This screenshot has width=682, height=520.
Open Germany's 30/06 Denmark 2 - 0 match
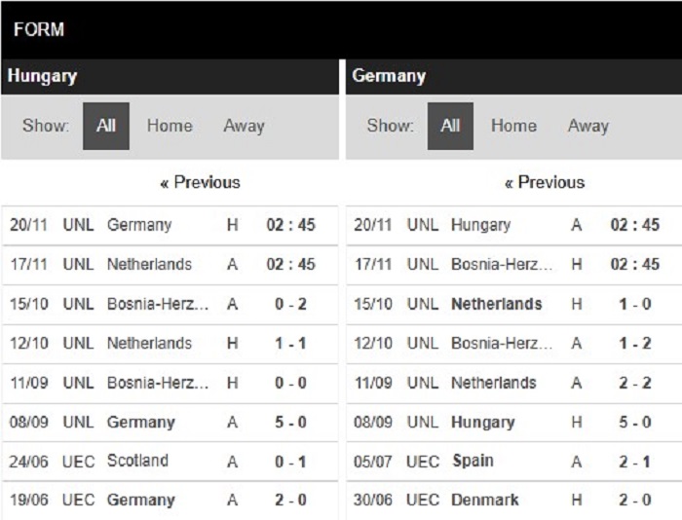[514, 501]
